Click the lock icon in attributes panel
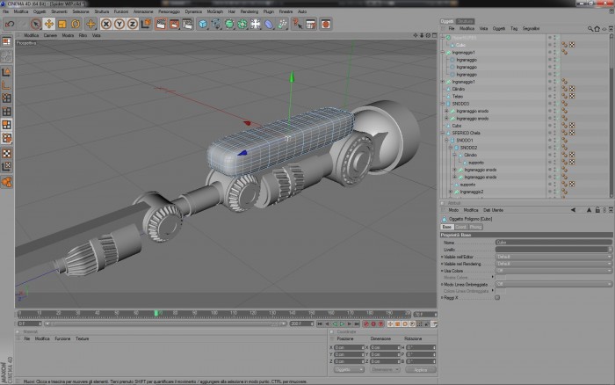Screen dimensions: 615x385 (x=597, y=210)
